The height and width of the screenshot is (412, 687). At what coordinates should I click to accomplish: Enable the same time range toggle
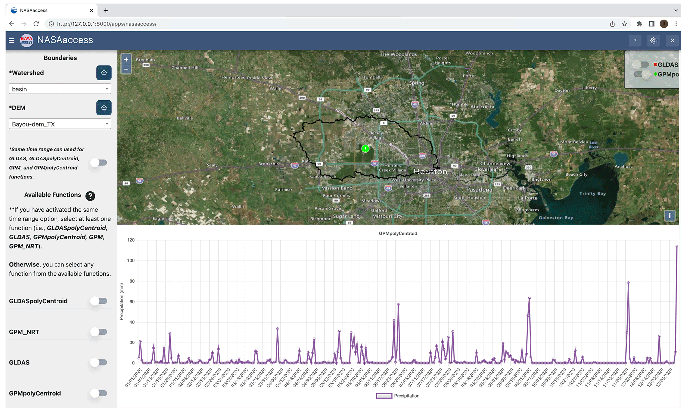(99, 163)
